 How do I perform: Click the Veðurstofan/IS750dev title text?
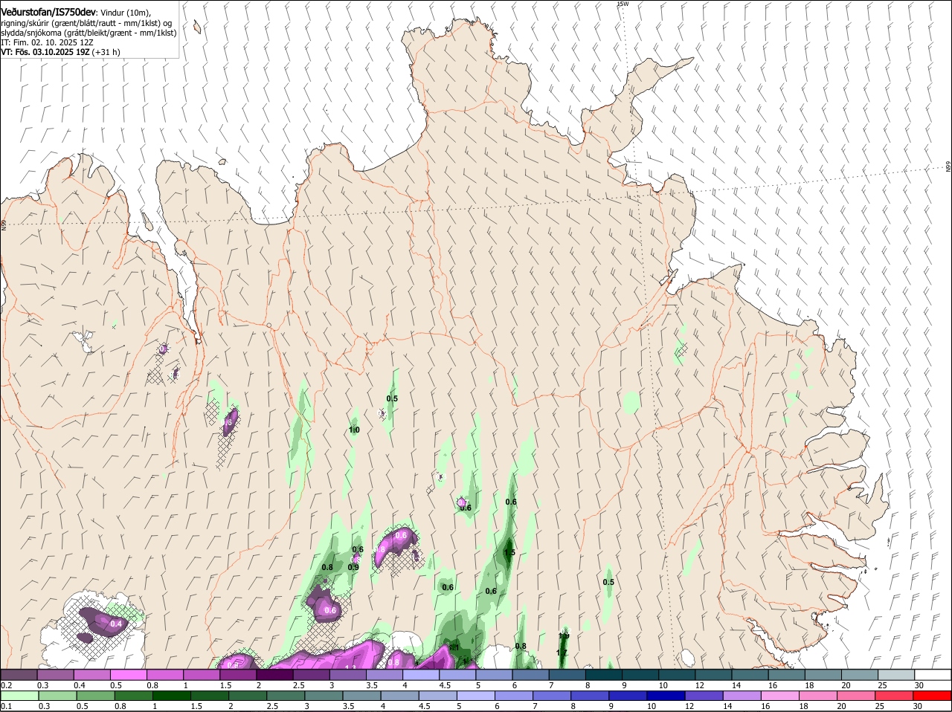pos(48,13)
